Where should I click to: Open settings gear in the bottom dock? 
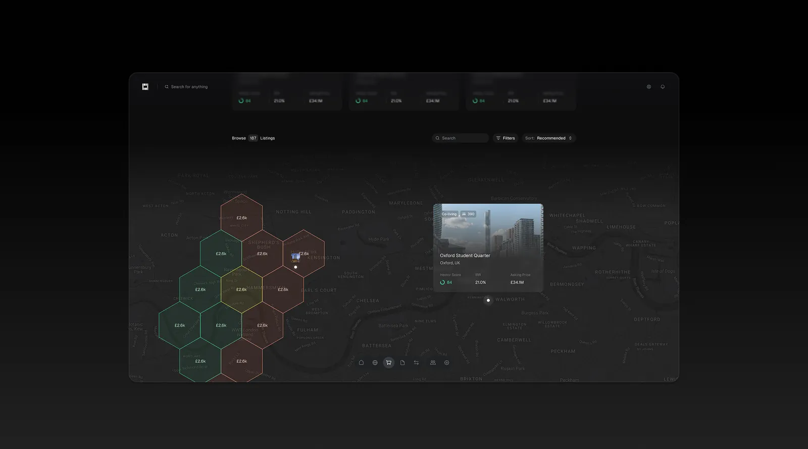pos(446,363)
